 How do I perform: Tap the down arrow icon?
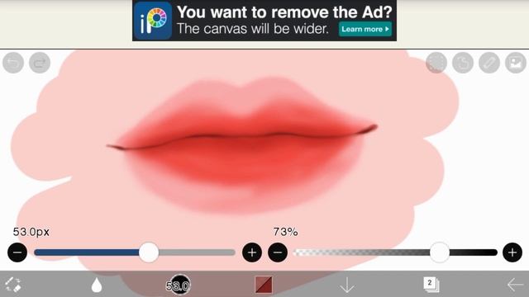click(347, 285)
